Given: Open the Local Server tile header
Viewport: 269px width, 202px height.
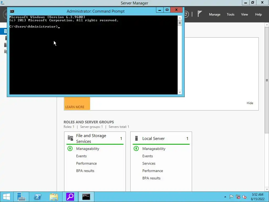Looking at the screenshot, I should coord(161,138).
